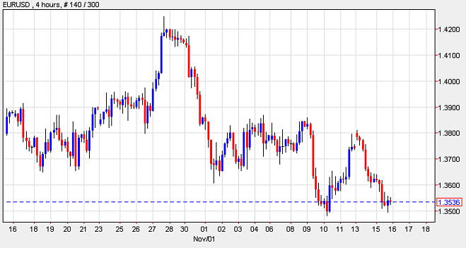This screenshot has width=466, height=260.
Task: Select date label 27 on time axis
Action: 152,229
